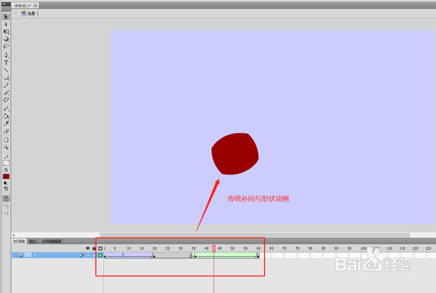Select the Brush tool
The height and width of the screenshot is (293, 436).
pyautogui.click(x=6, y=92)
